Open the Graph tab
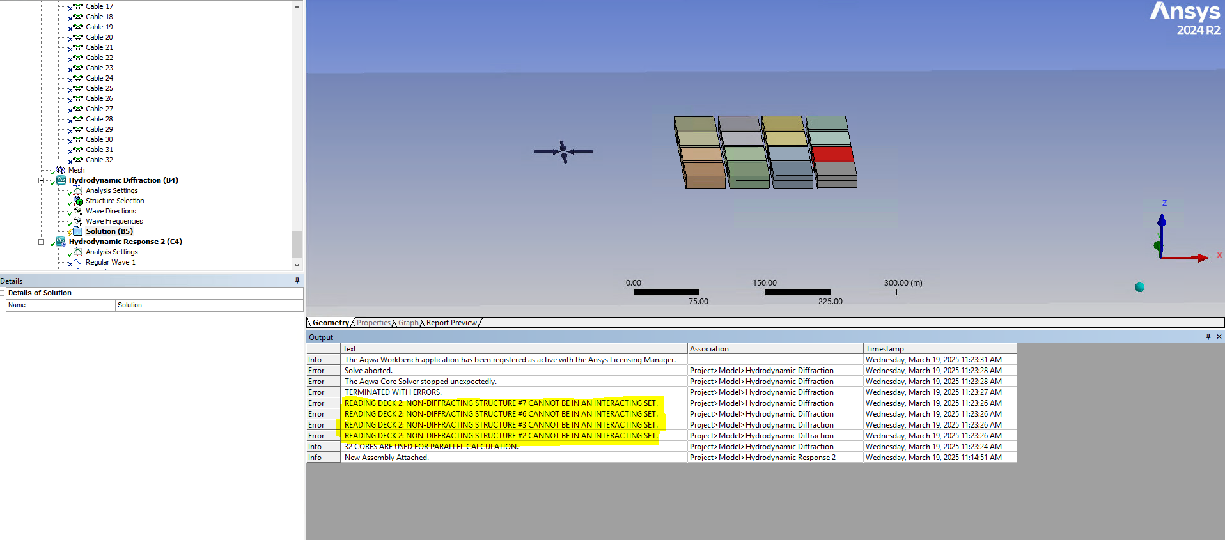Image resolution: width=1225 pixels, height=540 pixels. tap(409, 323)
